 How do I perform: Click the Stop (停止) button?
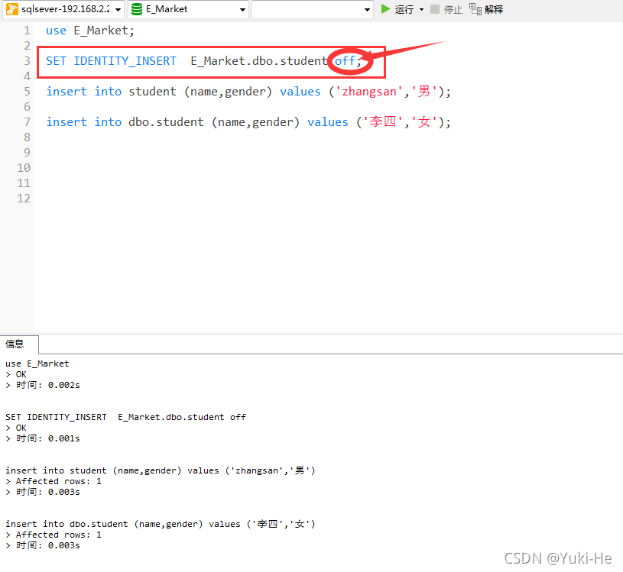(x=446, y=9)
